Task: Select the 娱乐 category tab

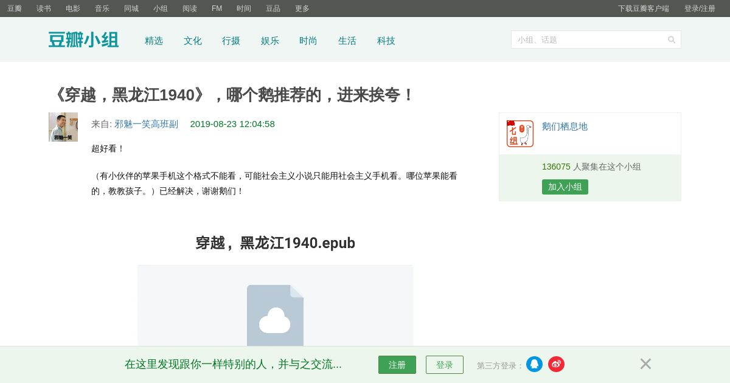Action: tap(270, 41)
